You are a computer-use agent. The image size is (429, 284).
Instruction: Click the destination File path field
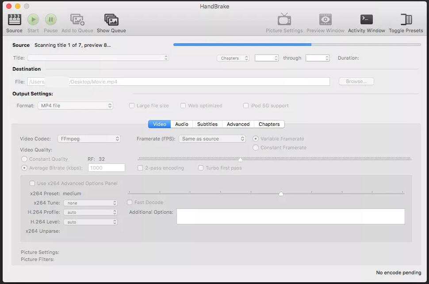point(178,81)
